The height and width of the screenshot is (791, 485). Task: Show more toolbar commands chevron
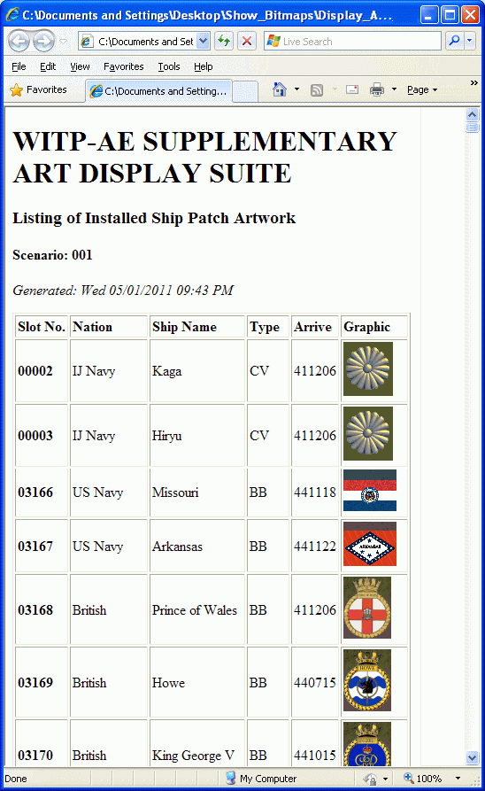click(473, 82)
